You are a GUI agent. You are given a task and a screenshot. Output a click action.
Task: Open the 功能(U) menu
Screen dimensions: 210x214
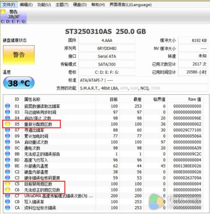click(44, 5)
